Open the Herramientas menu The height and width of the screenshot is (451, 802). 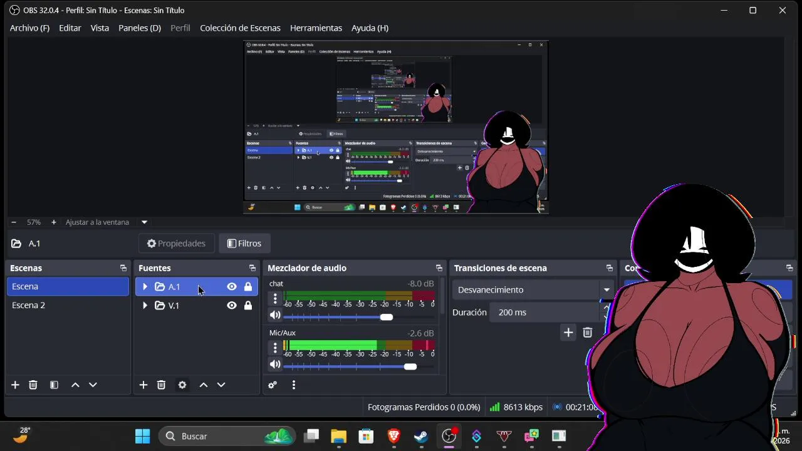(316, 28)
